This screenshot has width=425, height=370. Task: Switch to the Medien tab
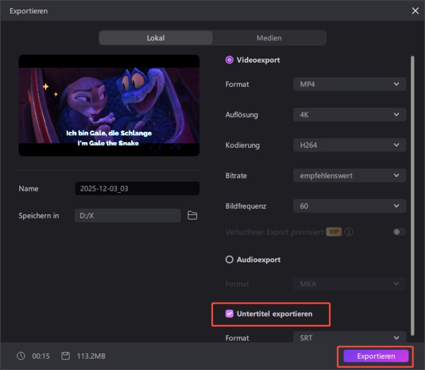[269, 38]
